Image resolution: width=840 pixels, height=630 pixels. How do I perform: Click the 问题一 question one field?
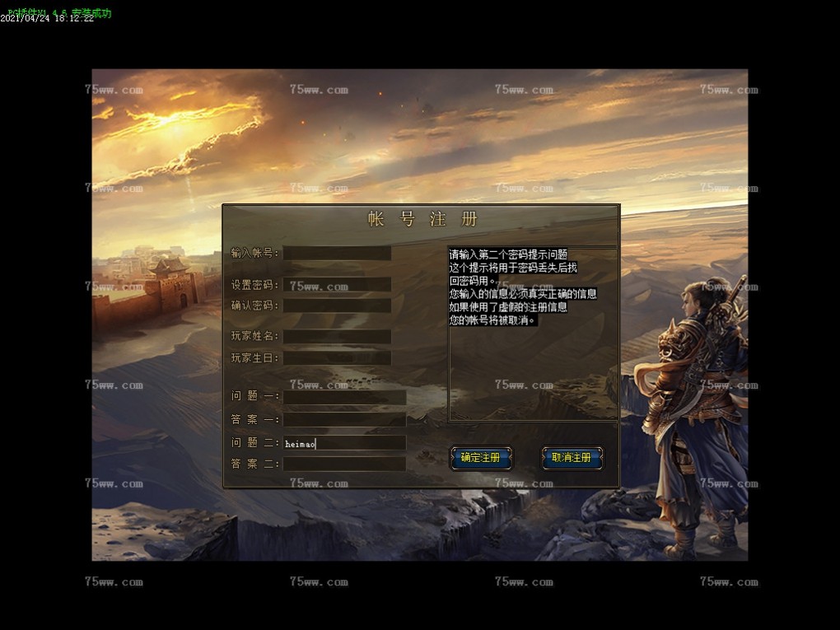[x=344, y=397]
